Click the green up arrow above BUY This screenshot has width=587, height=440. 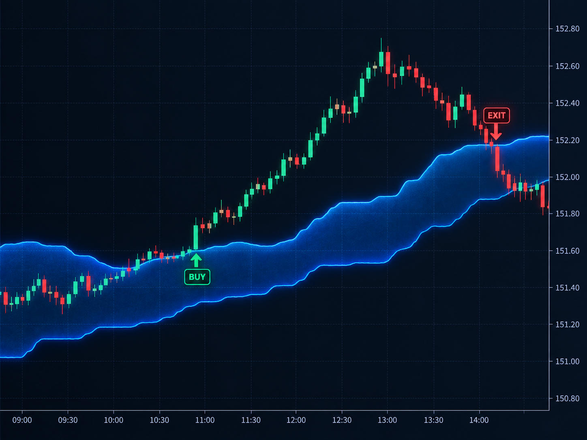(x=196, y=260)
